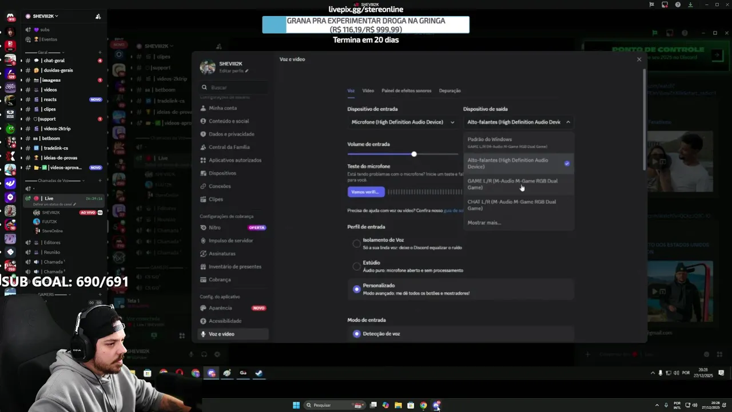Open Aplicativos autorizados settings
Viewport: 732px width, 412px height.
point(234,160)
